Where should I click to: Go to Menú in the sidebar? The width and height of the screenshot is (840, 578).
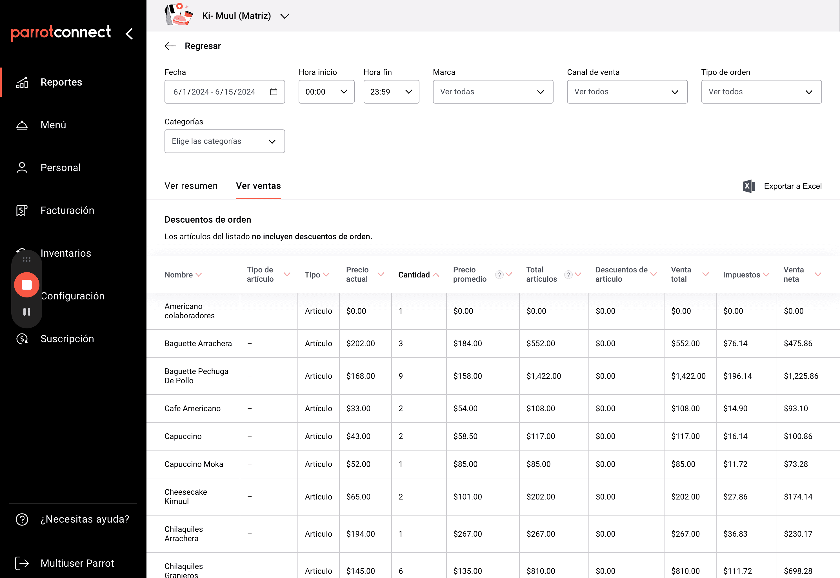53,125
